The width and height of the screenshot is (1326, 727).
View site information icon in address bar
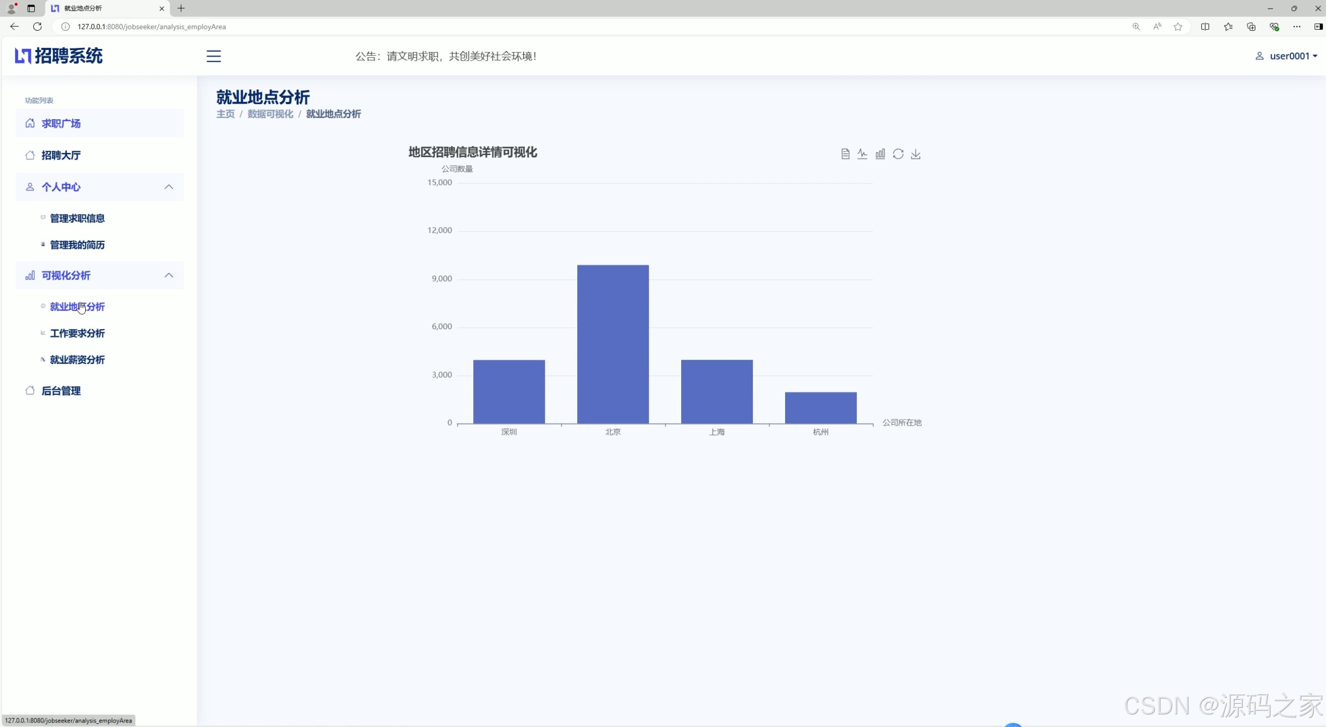[66, 27]
